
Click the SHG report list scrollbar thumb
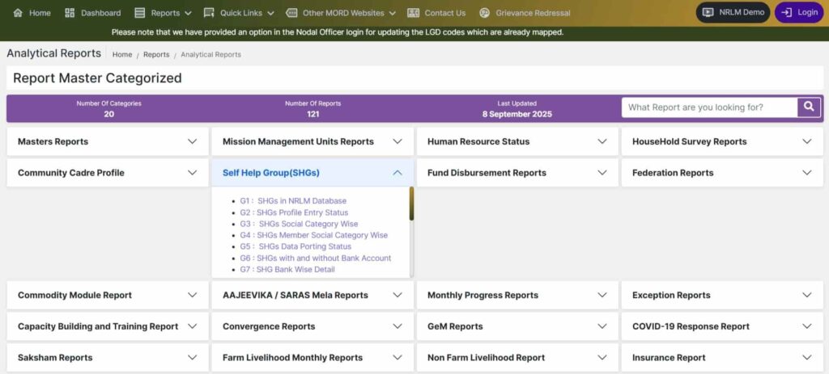point(411,204)
